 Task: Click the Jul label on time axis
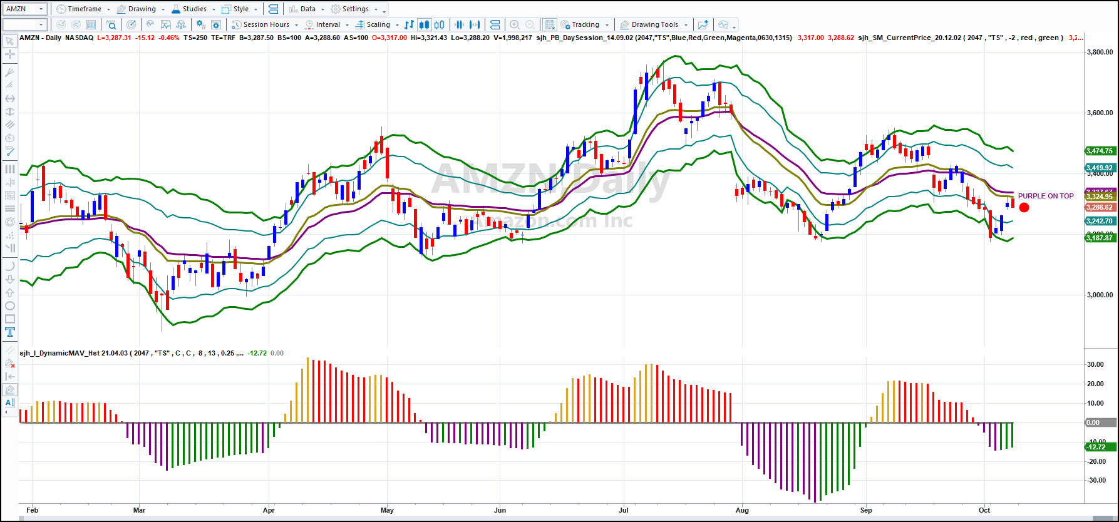click(x=623, y=510)
